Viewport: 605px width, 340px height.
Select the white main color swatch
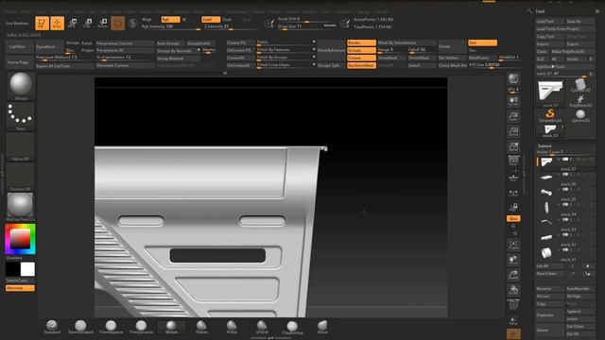click(x=27, y=269)
